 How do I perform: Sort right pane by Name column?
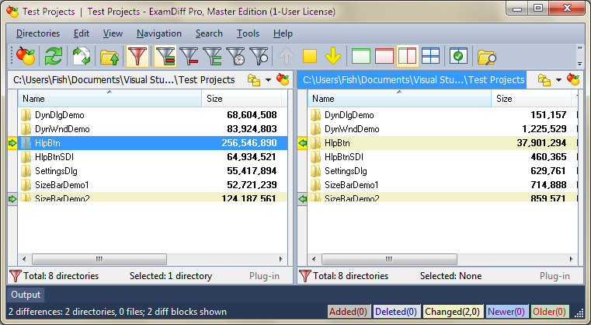[x=399, y=99]
